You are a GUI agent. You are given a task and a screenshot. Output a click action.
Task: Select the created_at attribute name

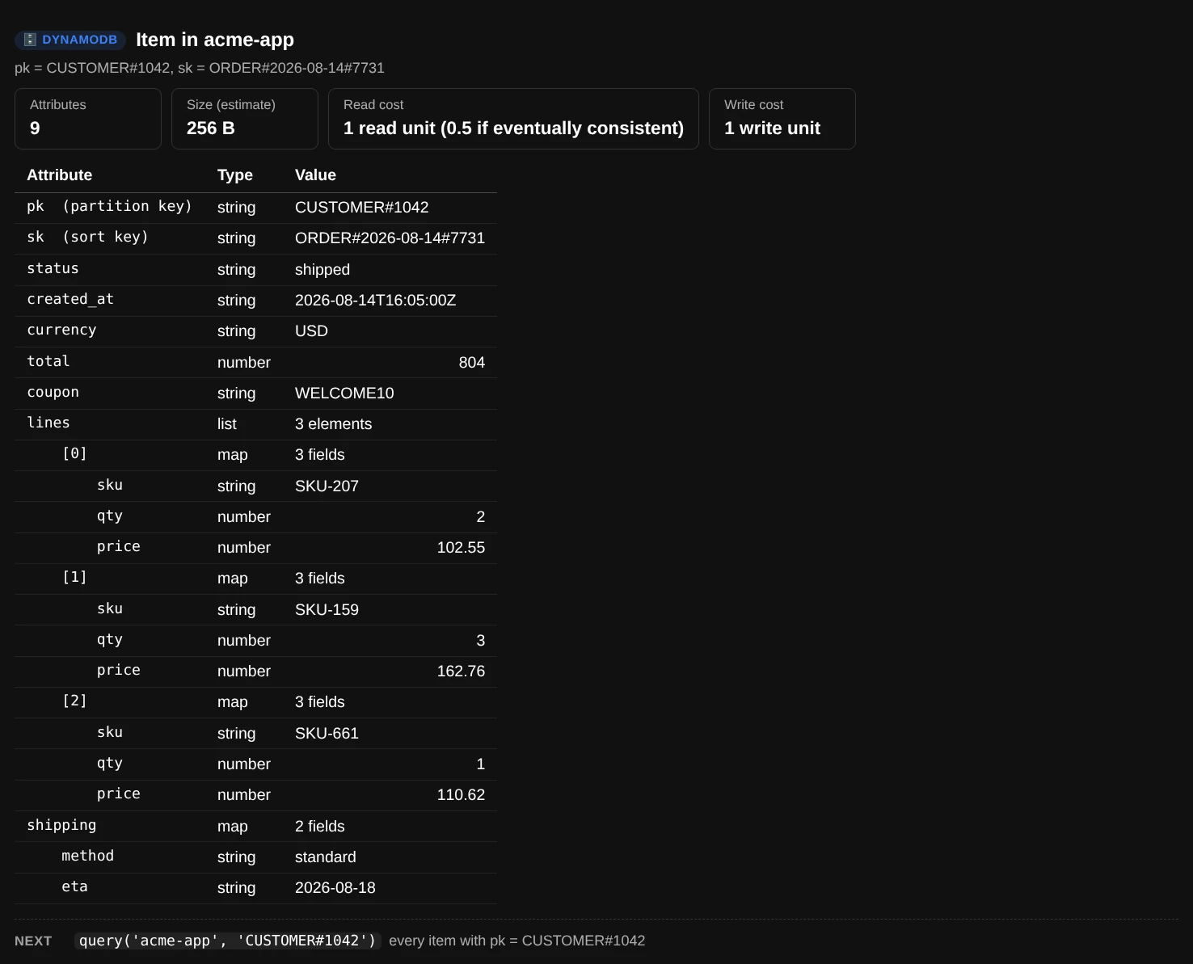[70, 300]
